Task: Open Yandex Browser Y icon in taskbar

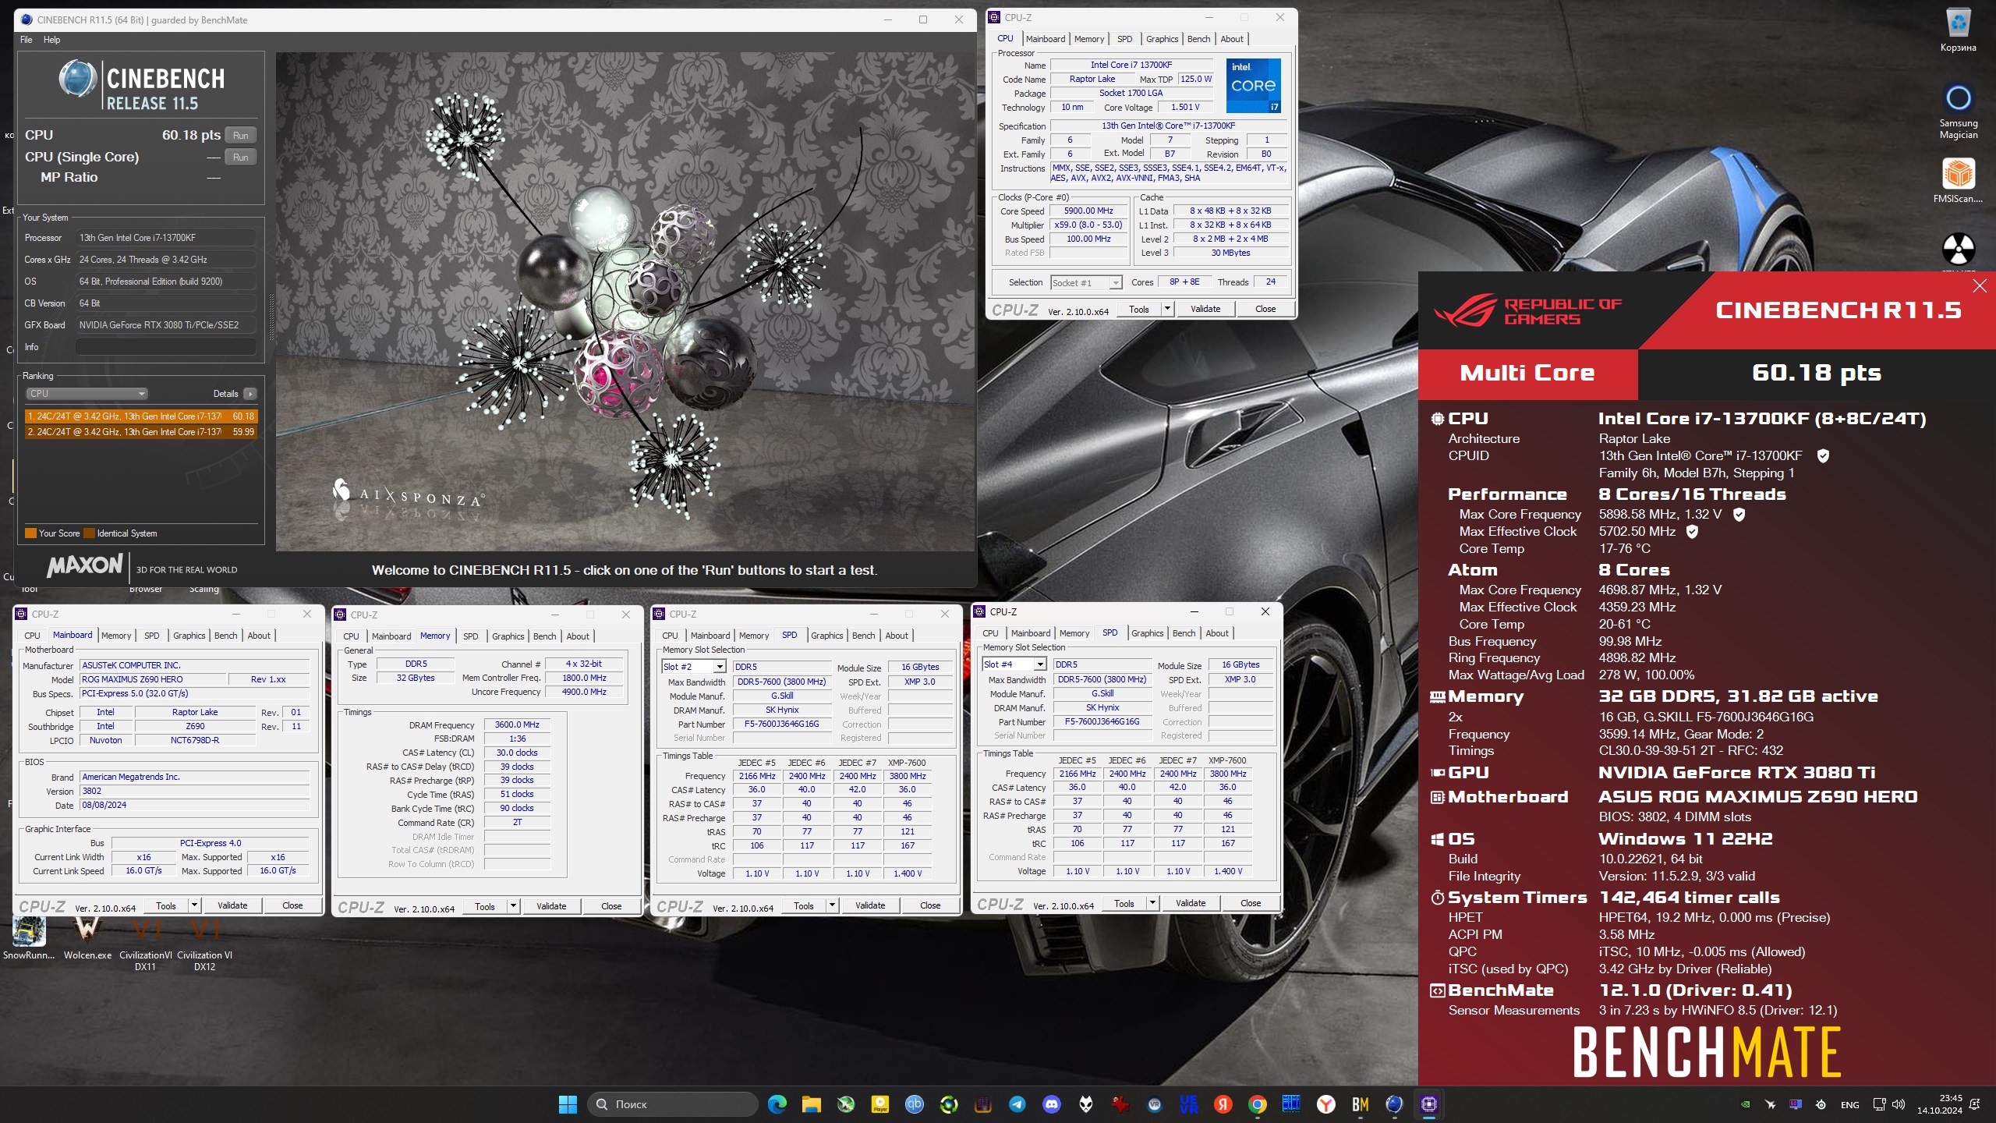Action: (1325, 1104)
